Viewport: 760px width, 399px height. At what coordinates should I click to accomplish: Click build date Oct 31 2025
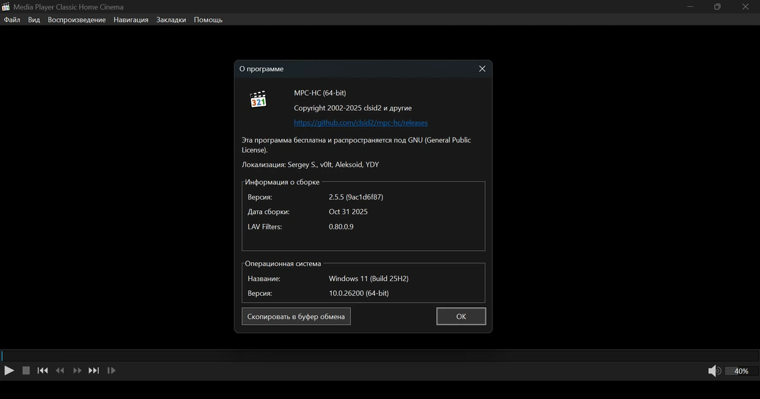coord(348,212)
